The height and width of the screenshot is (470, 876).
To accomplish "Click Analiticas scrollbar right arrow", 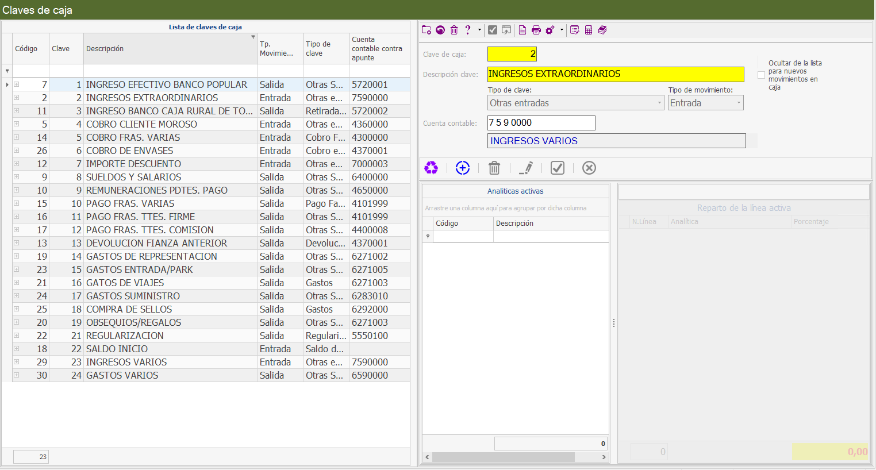I will (604, 457).
